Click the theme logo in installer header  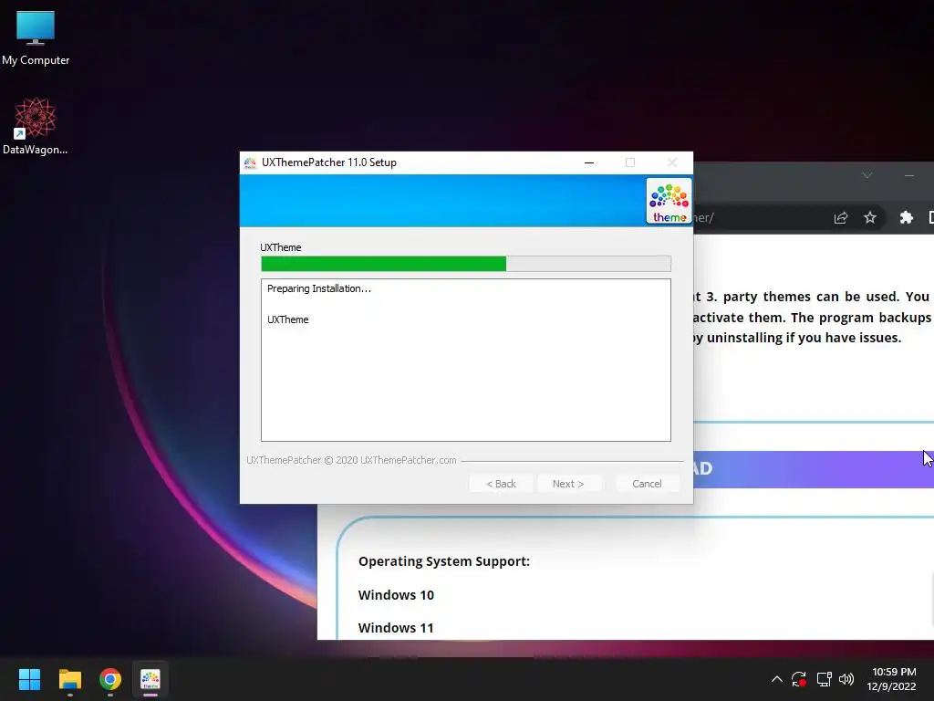coord(669,201)
